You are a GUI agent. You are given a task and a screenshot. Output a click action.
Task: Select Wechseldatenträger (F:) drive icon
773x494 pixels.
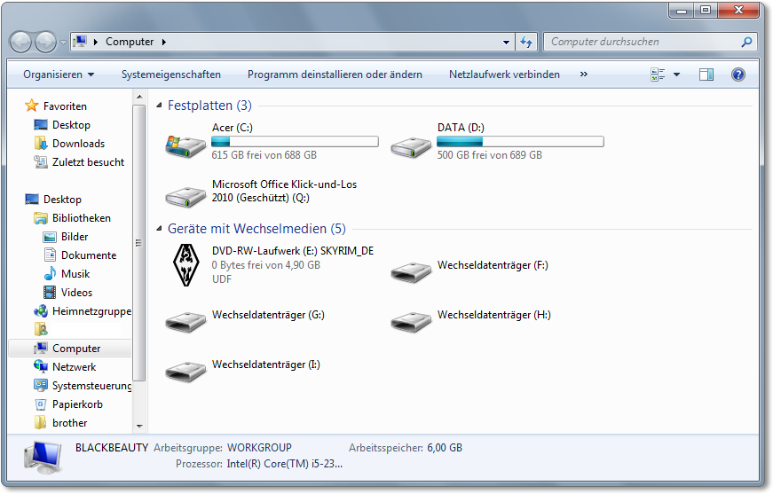[x=411, y=271]
